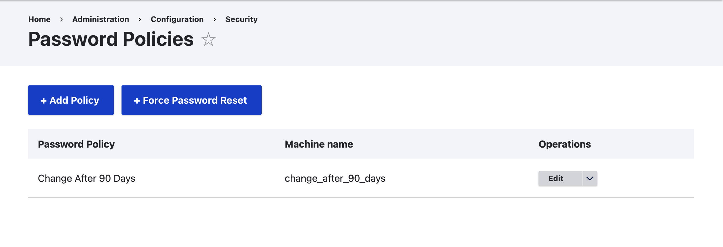Screen dimensions: 723x247
Task: Click plus icon on Force Password Reset
Action: 137,101
